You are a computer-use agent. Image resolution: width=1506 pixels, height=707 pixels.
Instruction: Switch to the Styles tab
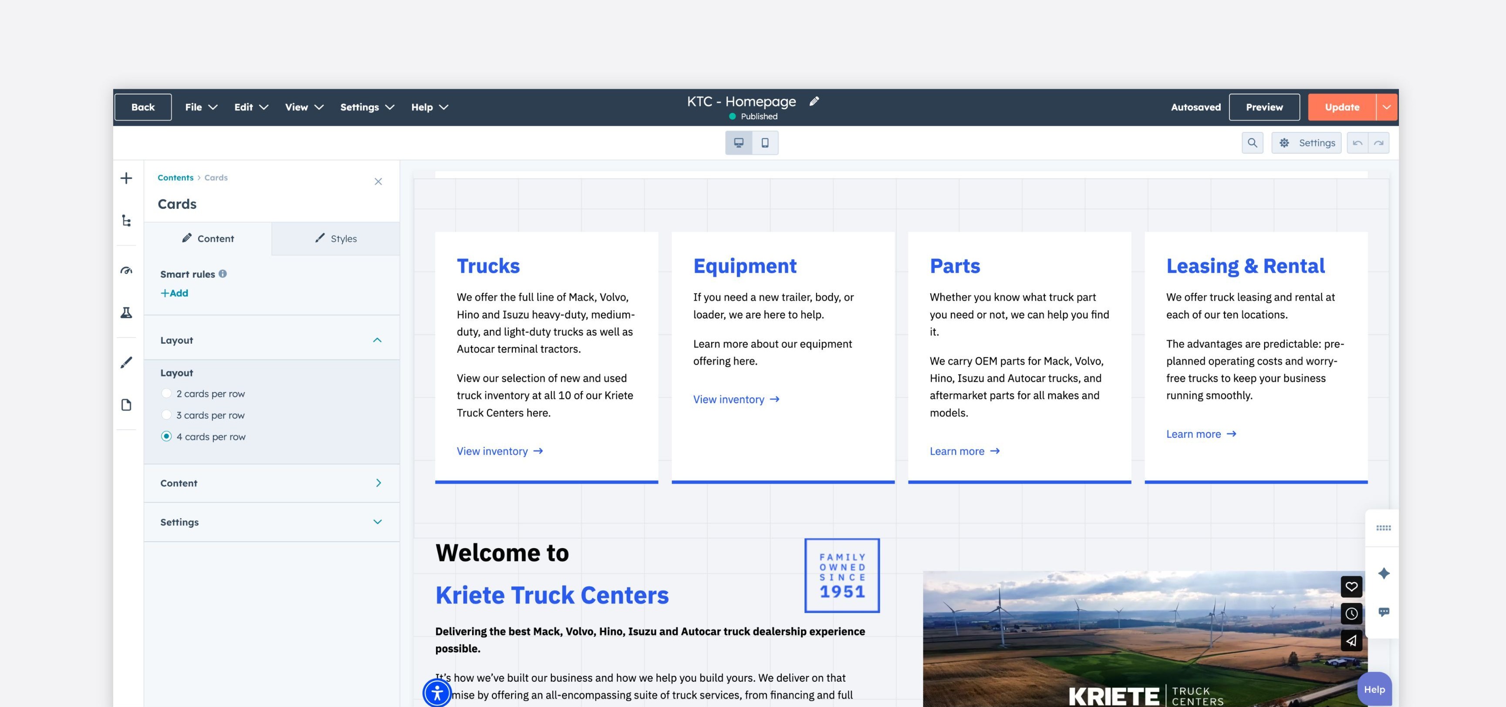(336, 238)
